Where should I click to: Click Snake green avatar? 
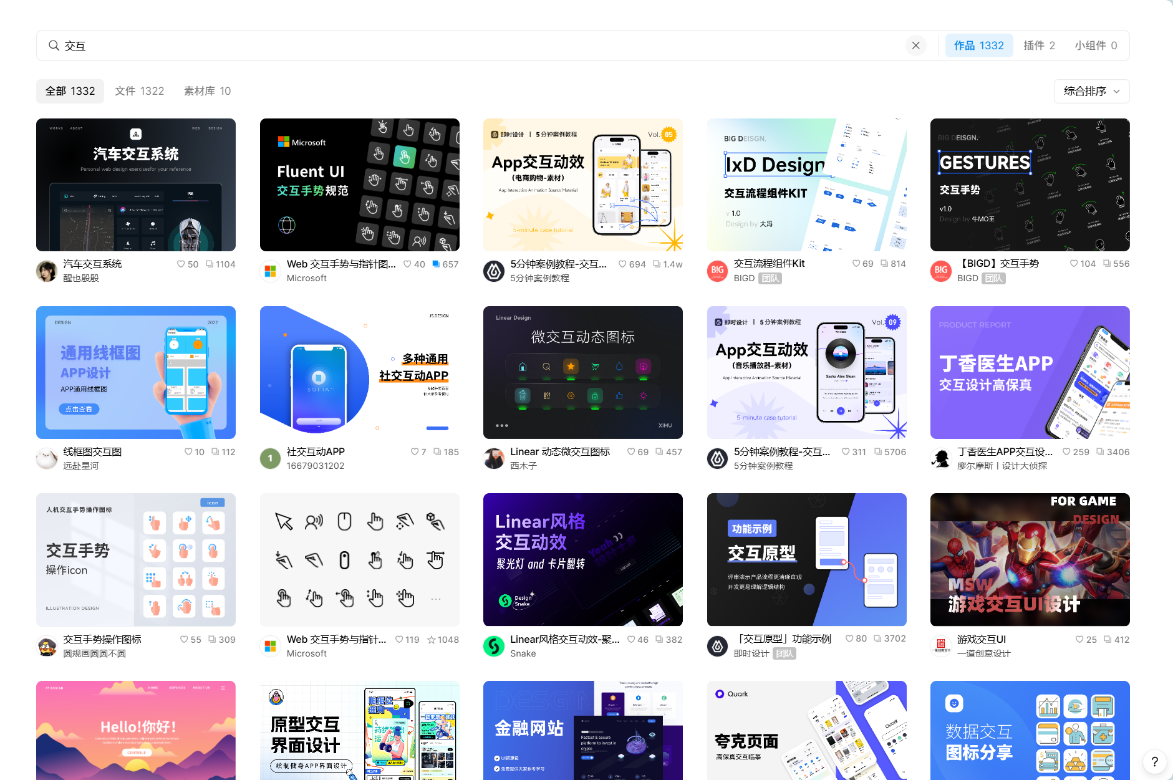click(494, 647)
